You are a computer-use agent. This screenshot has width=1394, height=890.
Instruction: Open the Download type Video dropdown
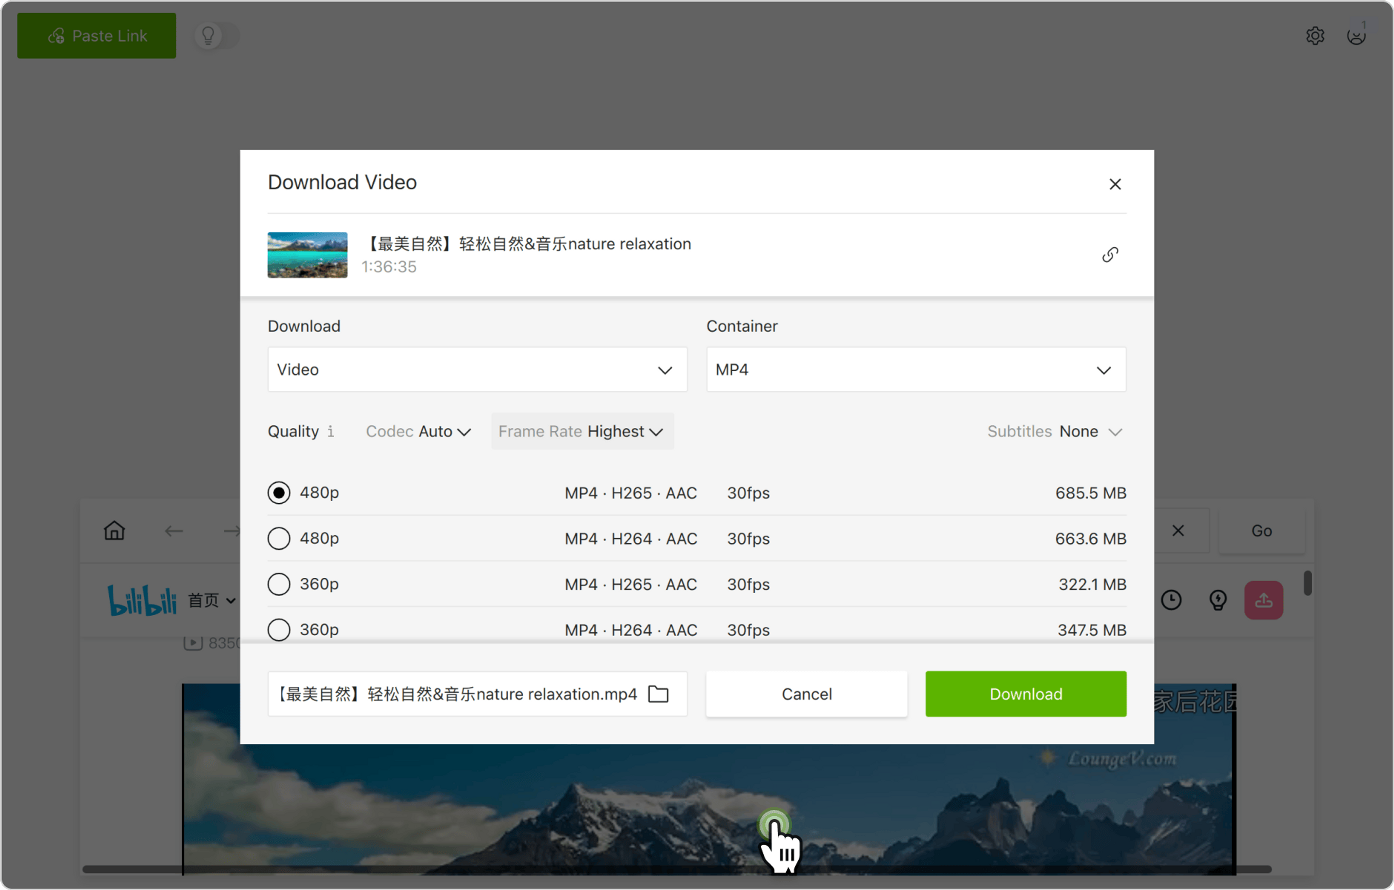(x=477, y=369)
